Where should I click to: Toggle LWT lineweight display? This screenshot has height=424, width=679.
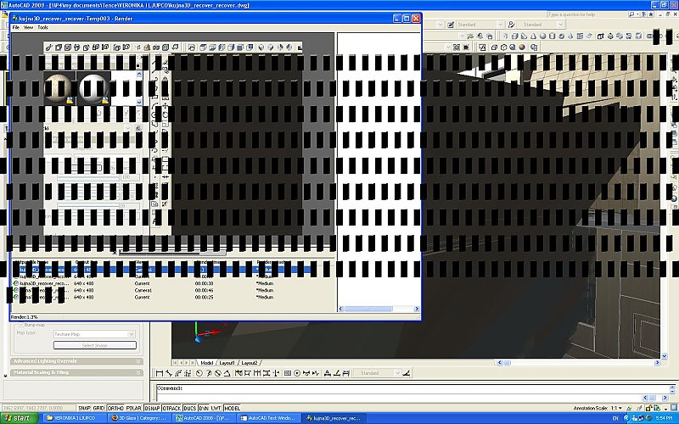216,408
